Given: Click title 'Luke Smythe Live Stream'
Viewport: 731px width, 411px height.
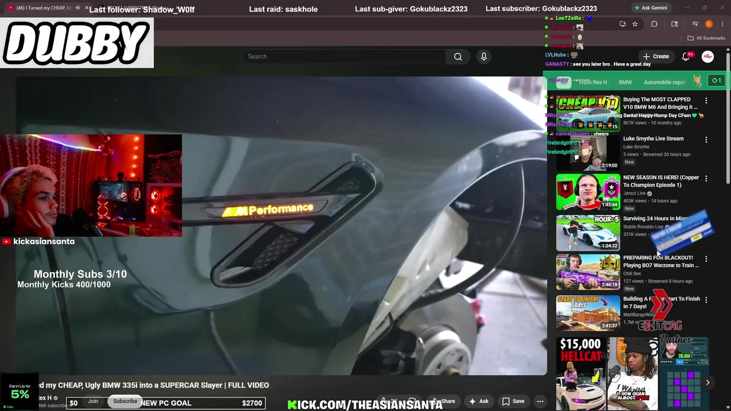Looking at the screenshot, I should [x=653, y=139].
